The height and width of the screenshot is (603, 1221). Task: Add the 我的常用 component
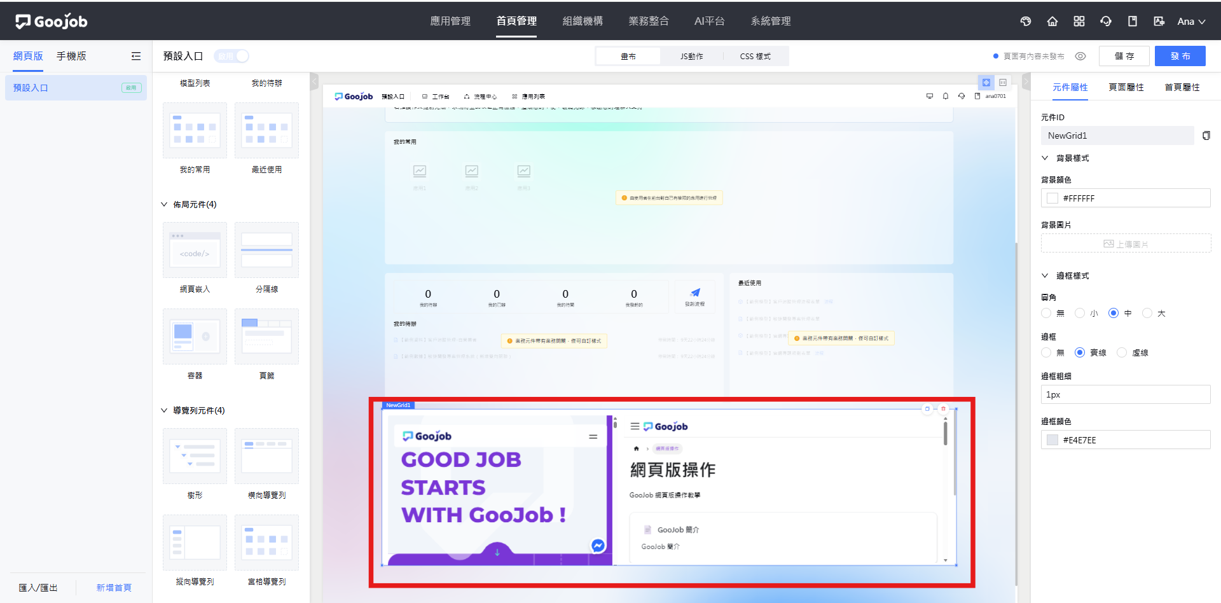(195, 130)
